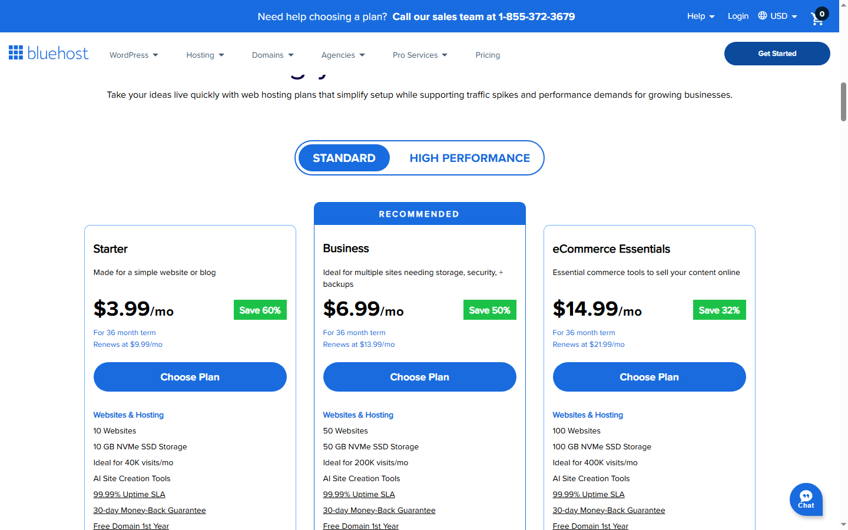This screenshot has height=530, width=848.
Task: Click the Save 60% badge
Action: point(260,310)
